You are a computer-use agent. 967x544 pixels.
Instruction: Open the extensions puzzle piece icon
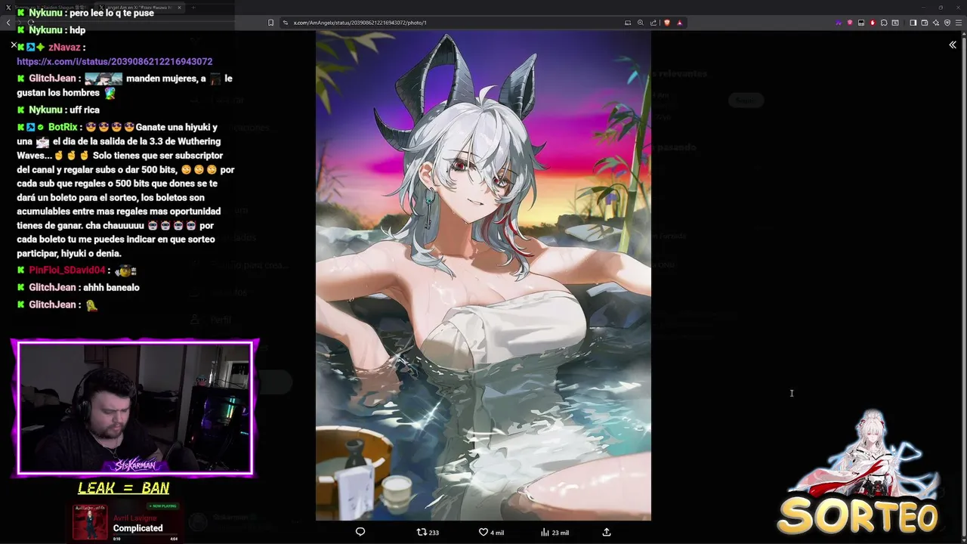click(884, 23)
